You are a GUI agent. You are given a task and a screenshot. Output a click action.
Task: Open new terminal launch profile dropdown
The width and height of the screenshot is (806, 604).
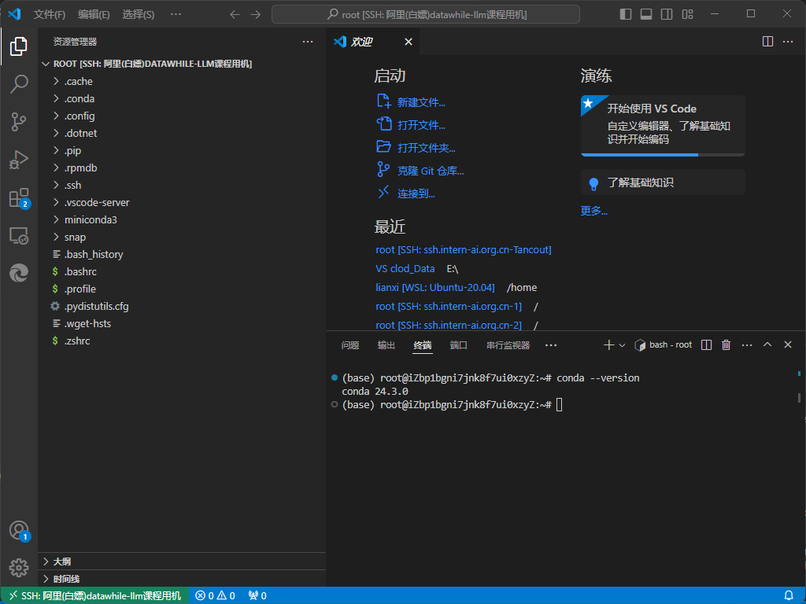[622, 345]
